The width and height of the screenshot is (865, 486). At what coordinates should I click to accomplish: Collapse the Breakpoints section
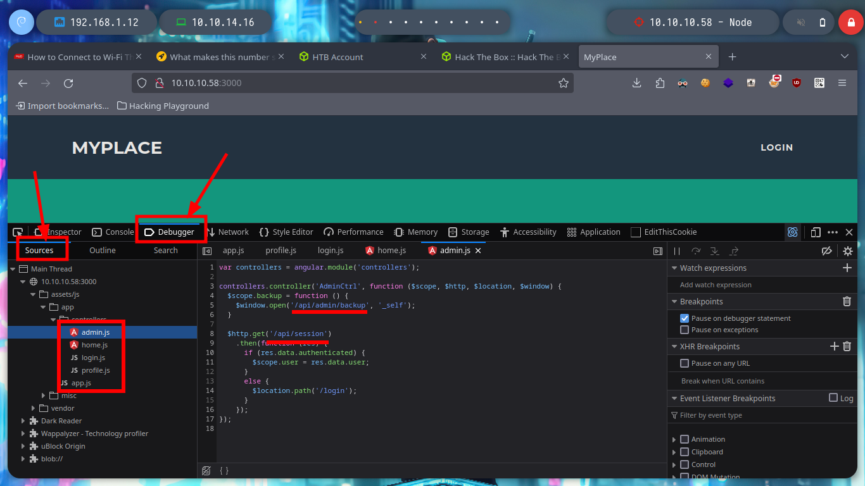[x=674, y=302]
